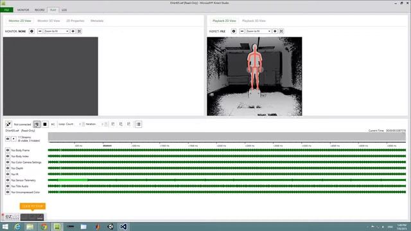Click the connect to service icon
The height and width of the screenshot is (231, 411).
pos(8,124)
